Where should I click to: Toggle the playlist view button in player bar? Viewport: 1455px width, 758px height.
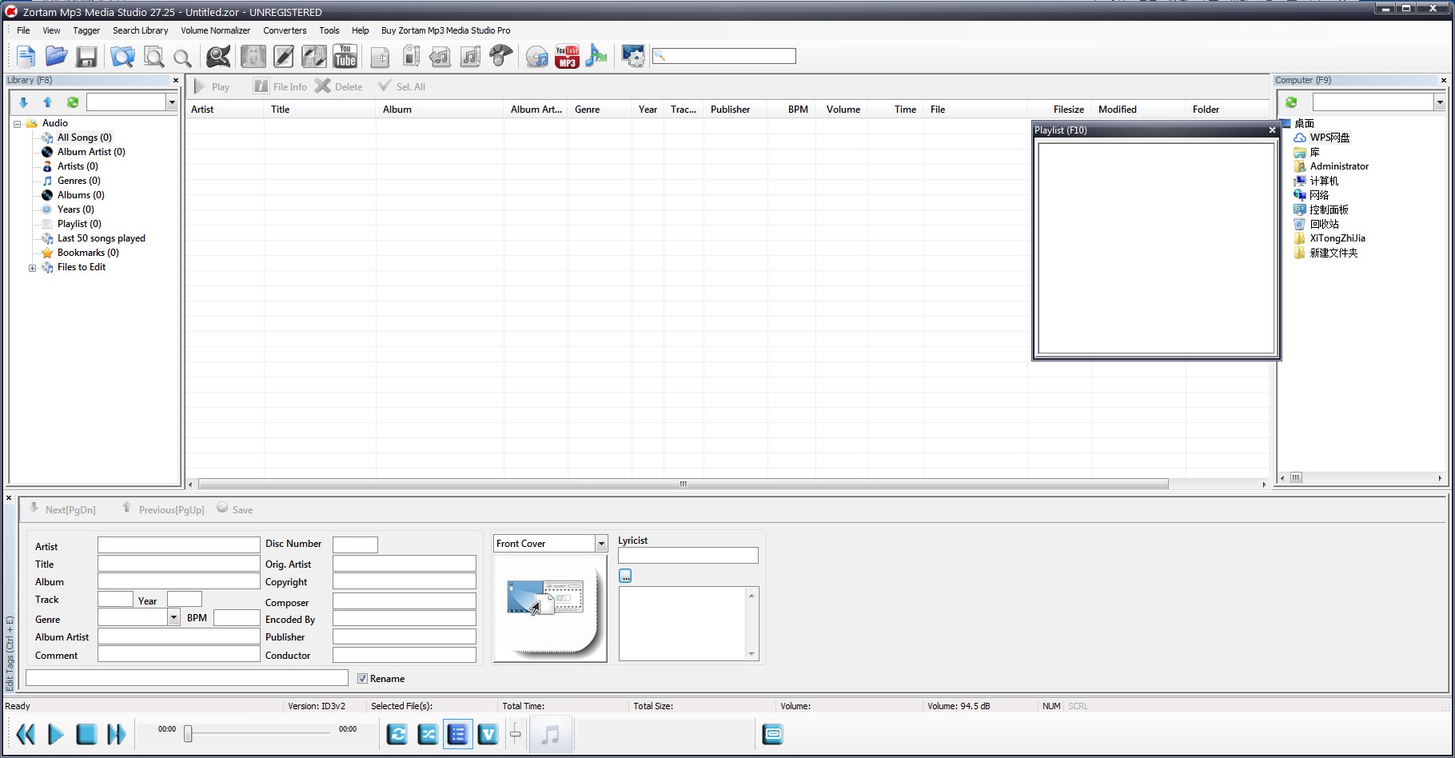[x=458, y=734]
